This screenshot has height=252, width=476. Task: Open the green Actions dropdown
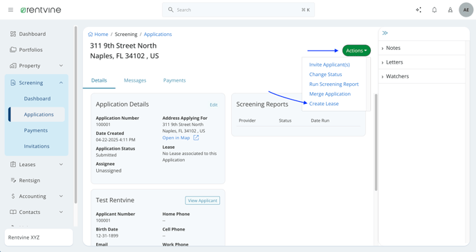pyautogui.click(x=356, y=51)
